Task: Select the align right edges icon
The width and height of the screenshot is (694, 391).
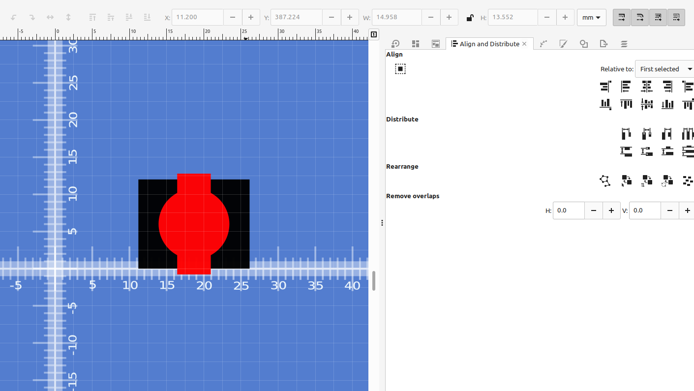Action: (667, 87)
